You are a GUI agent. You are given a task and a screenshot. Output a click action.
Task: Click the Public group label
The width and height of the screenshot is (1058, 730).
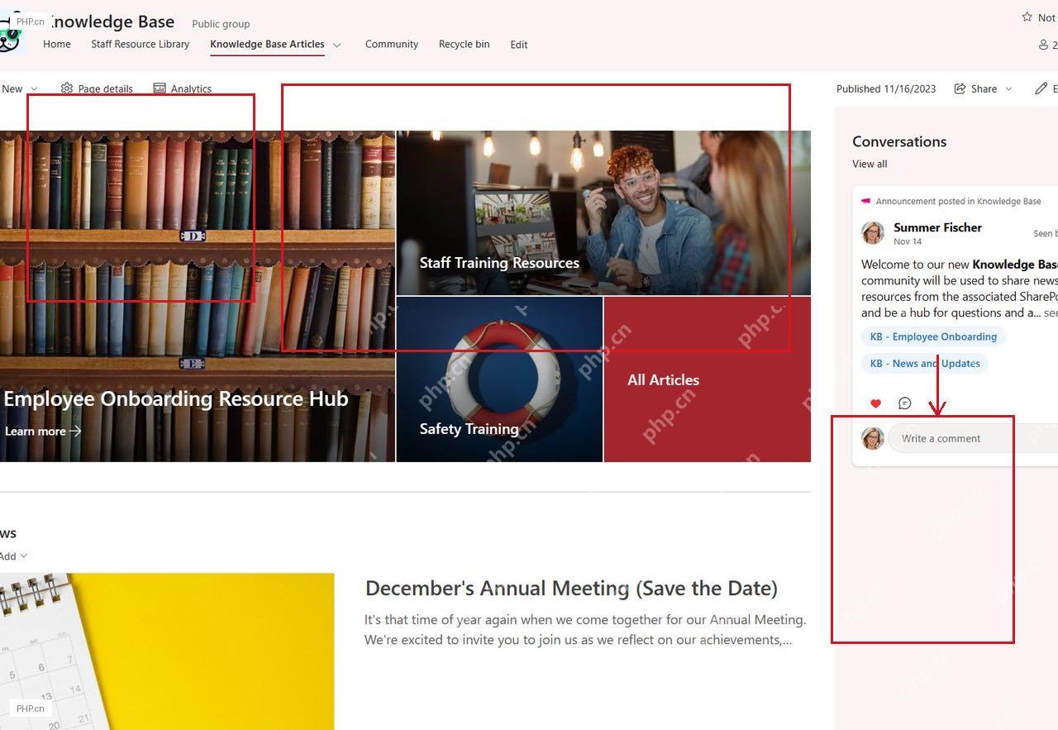pyautogui.click(x=221, y=24)
